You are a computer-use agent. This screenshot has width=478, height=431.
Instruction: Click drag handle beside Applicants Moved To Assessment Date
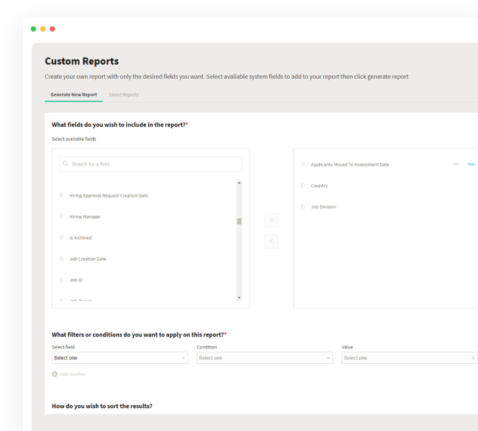click(302, 164)
